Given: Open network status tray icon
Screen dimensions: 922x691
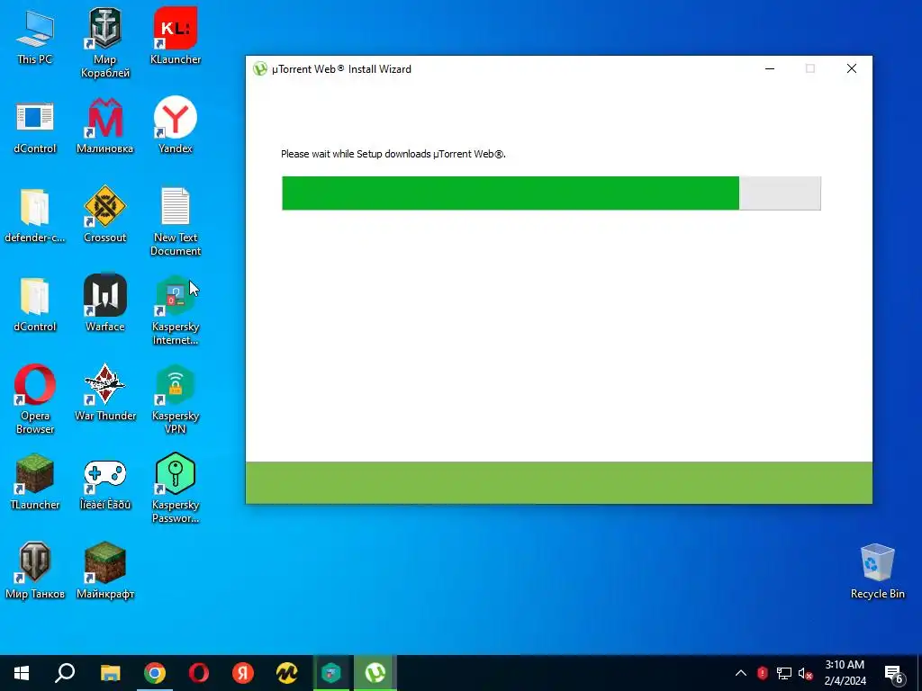Looking at the screenshot, I should point(784,673).
